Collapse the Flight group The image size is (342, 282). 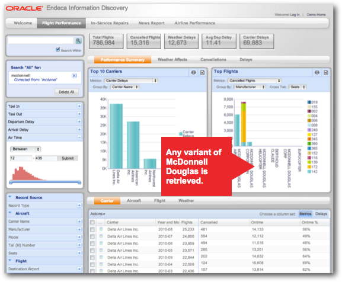10,261
